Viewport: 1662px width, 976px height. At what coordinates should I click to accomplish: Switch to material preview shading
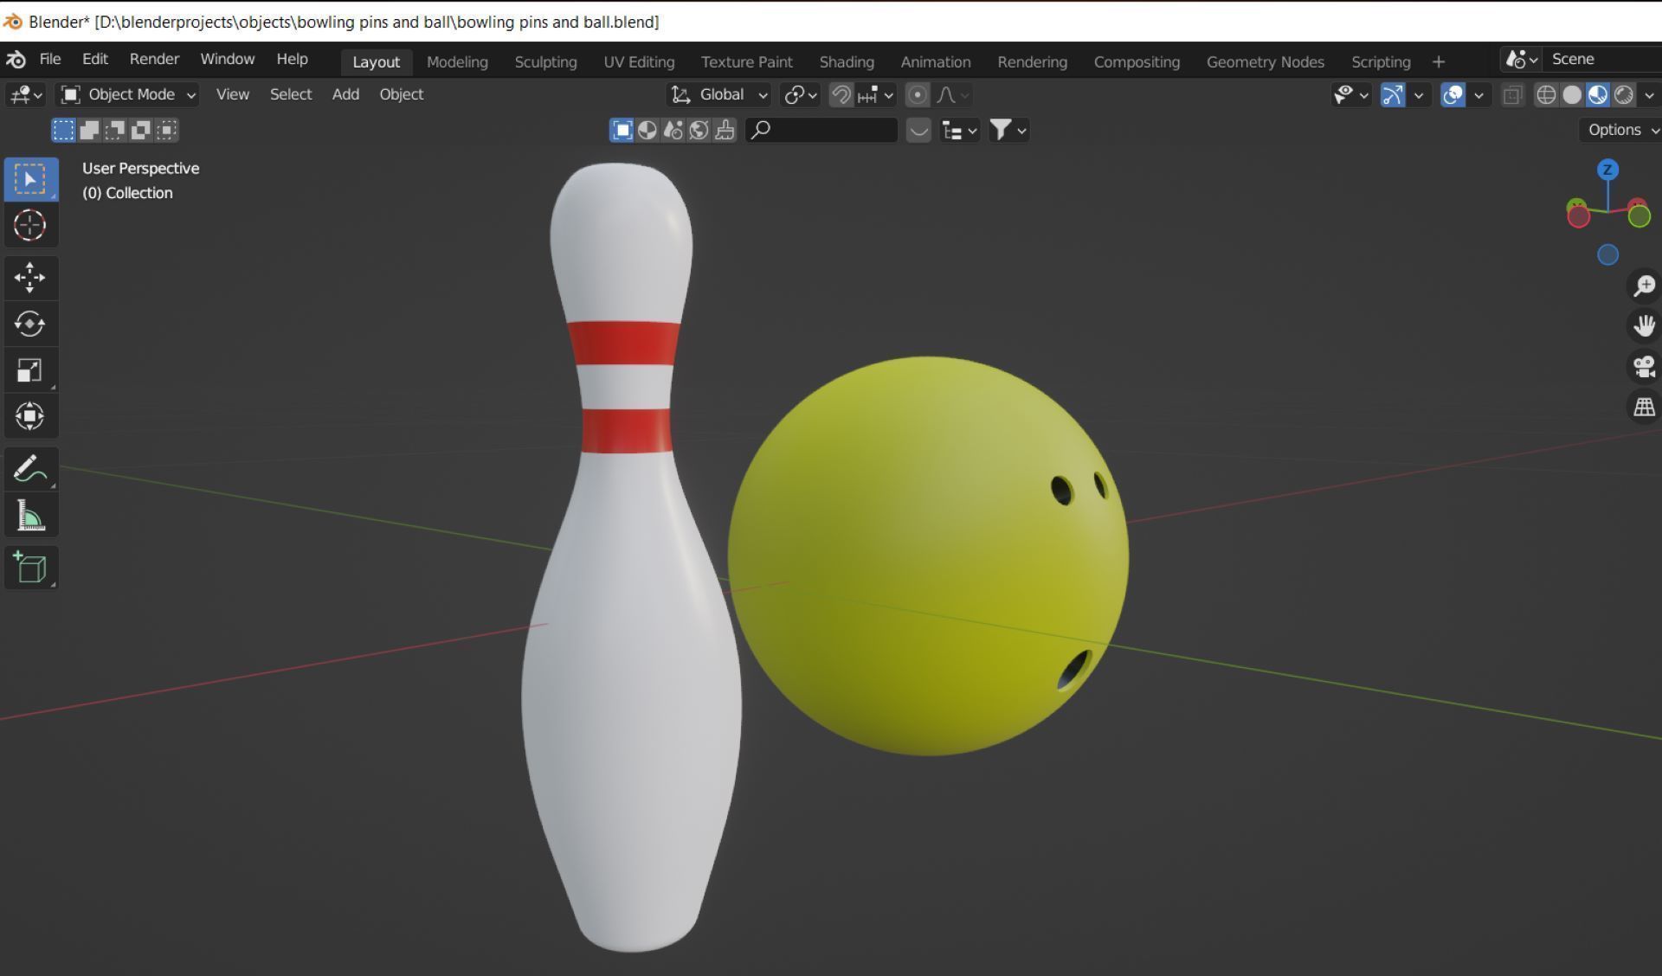click(x=1598, y=94)
